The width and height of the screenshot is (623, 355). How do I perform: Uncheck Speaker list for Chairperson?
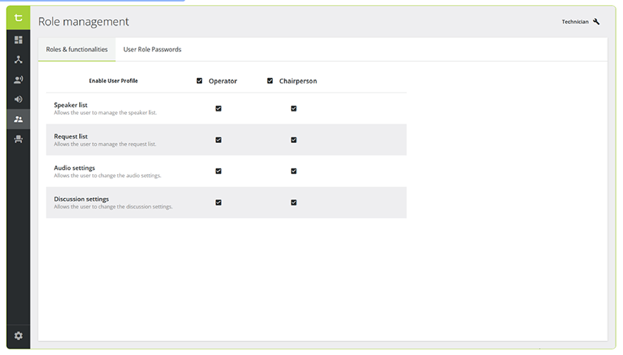point(293,109)
